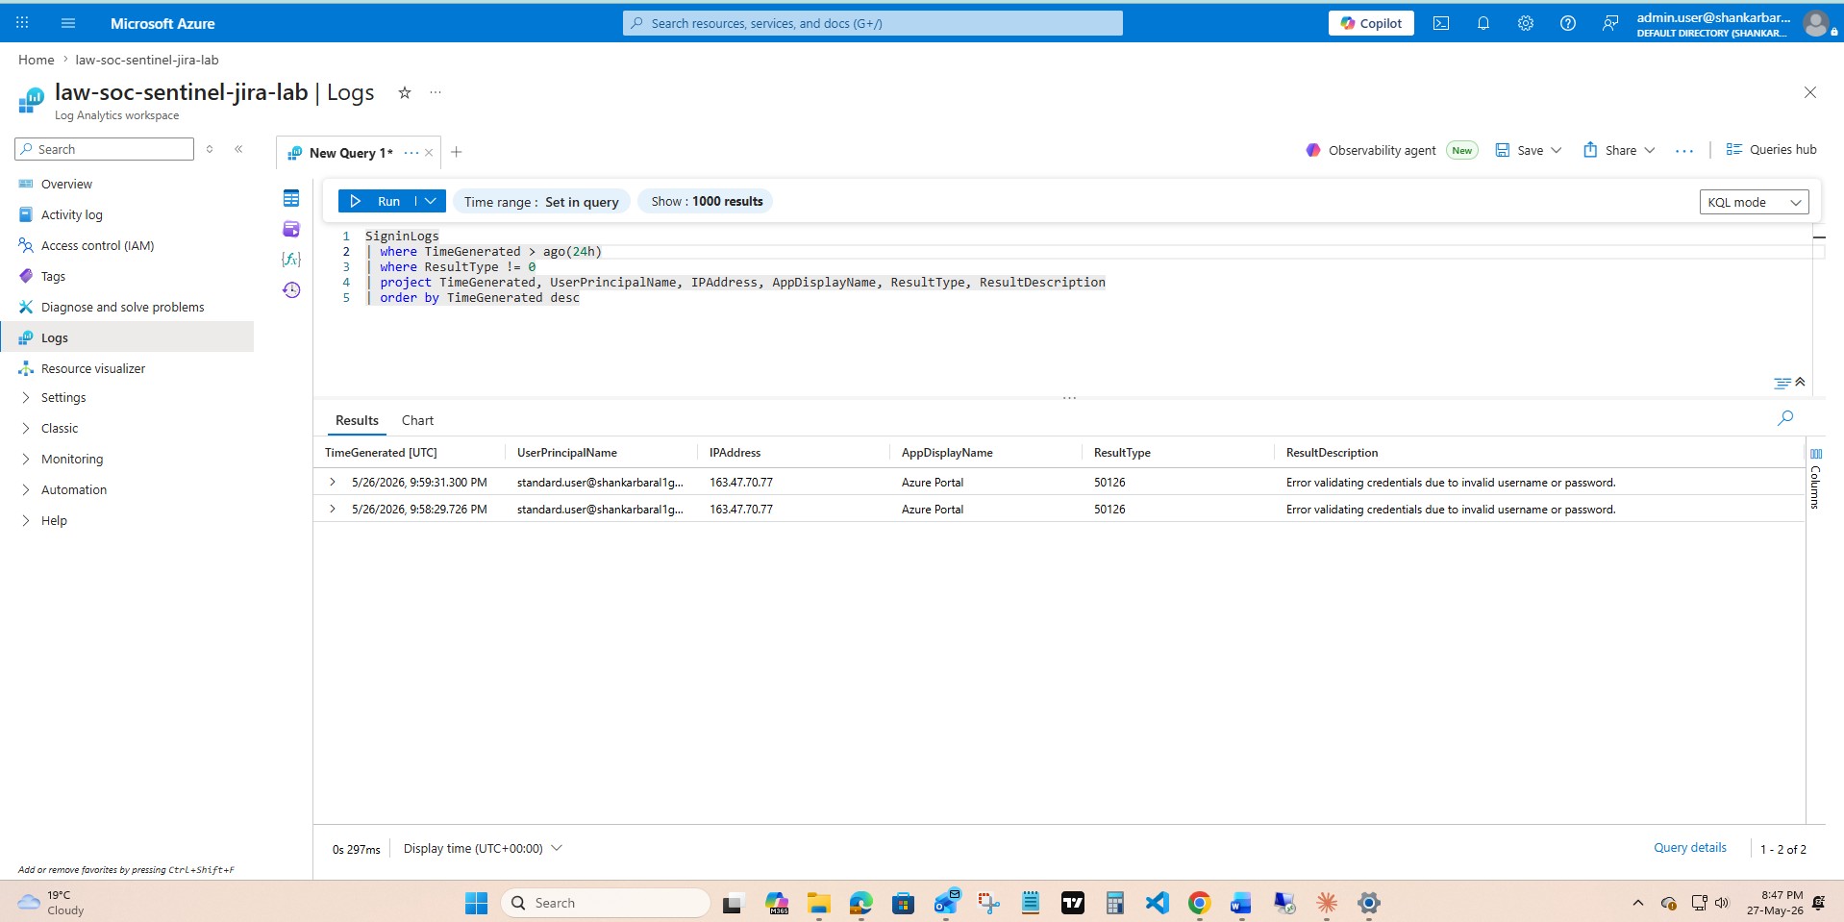This screenshot has height=922, width=1844.
Task: Focus the global Azure search box
Action: point(873,23)
